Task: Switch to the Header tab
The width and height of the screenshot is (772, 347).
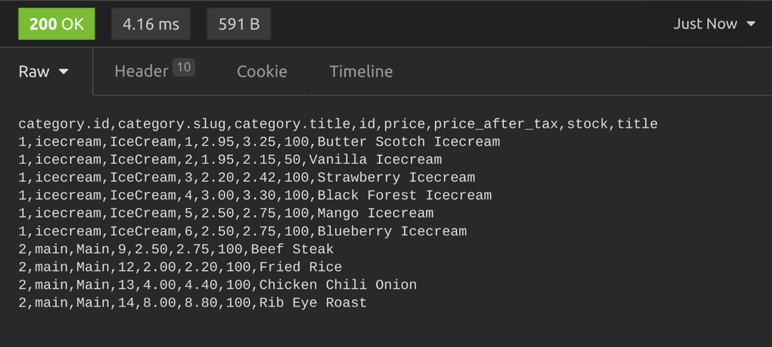Action: coord(141,72)
